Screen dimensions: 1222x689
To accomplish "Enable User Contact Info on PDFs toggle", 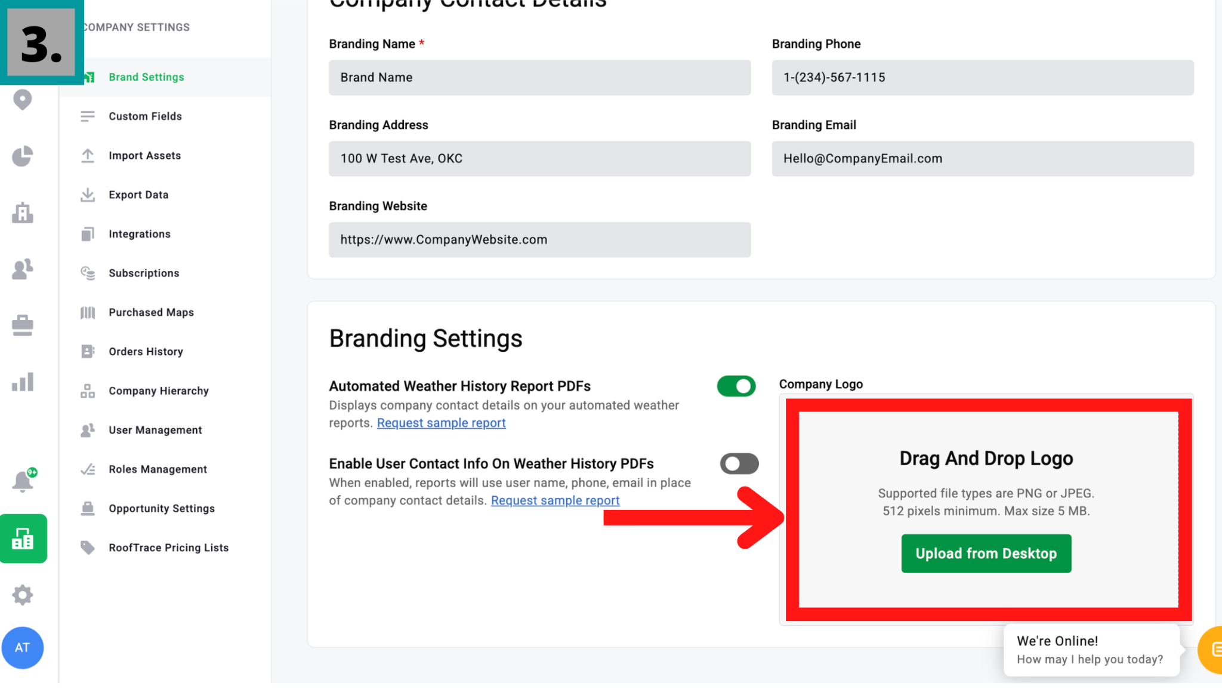I will point(739,464).
